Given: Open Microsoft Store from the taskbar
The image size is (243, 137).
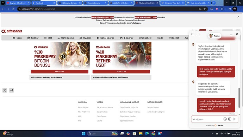Looking at the screenshot, I should pyautogui.click(x=135, y=133).
